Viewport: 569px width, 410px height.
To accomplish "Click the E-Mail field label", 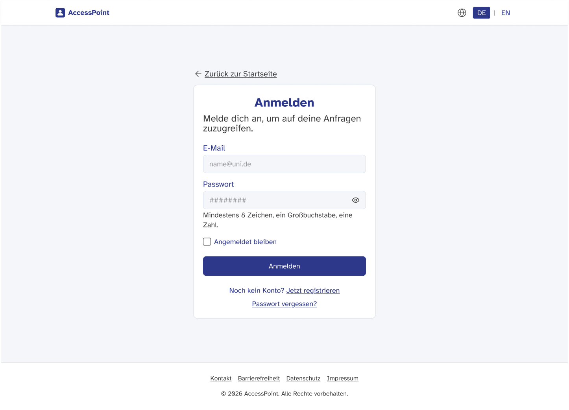I will coord(214,148).
